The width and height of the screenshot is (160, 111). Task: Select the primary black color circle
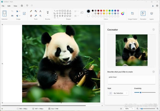click(x=88, y=11)
